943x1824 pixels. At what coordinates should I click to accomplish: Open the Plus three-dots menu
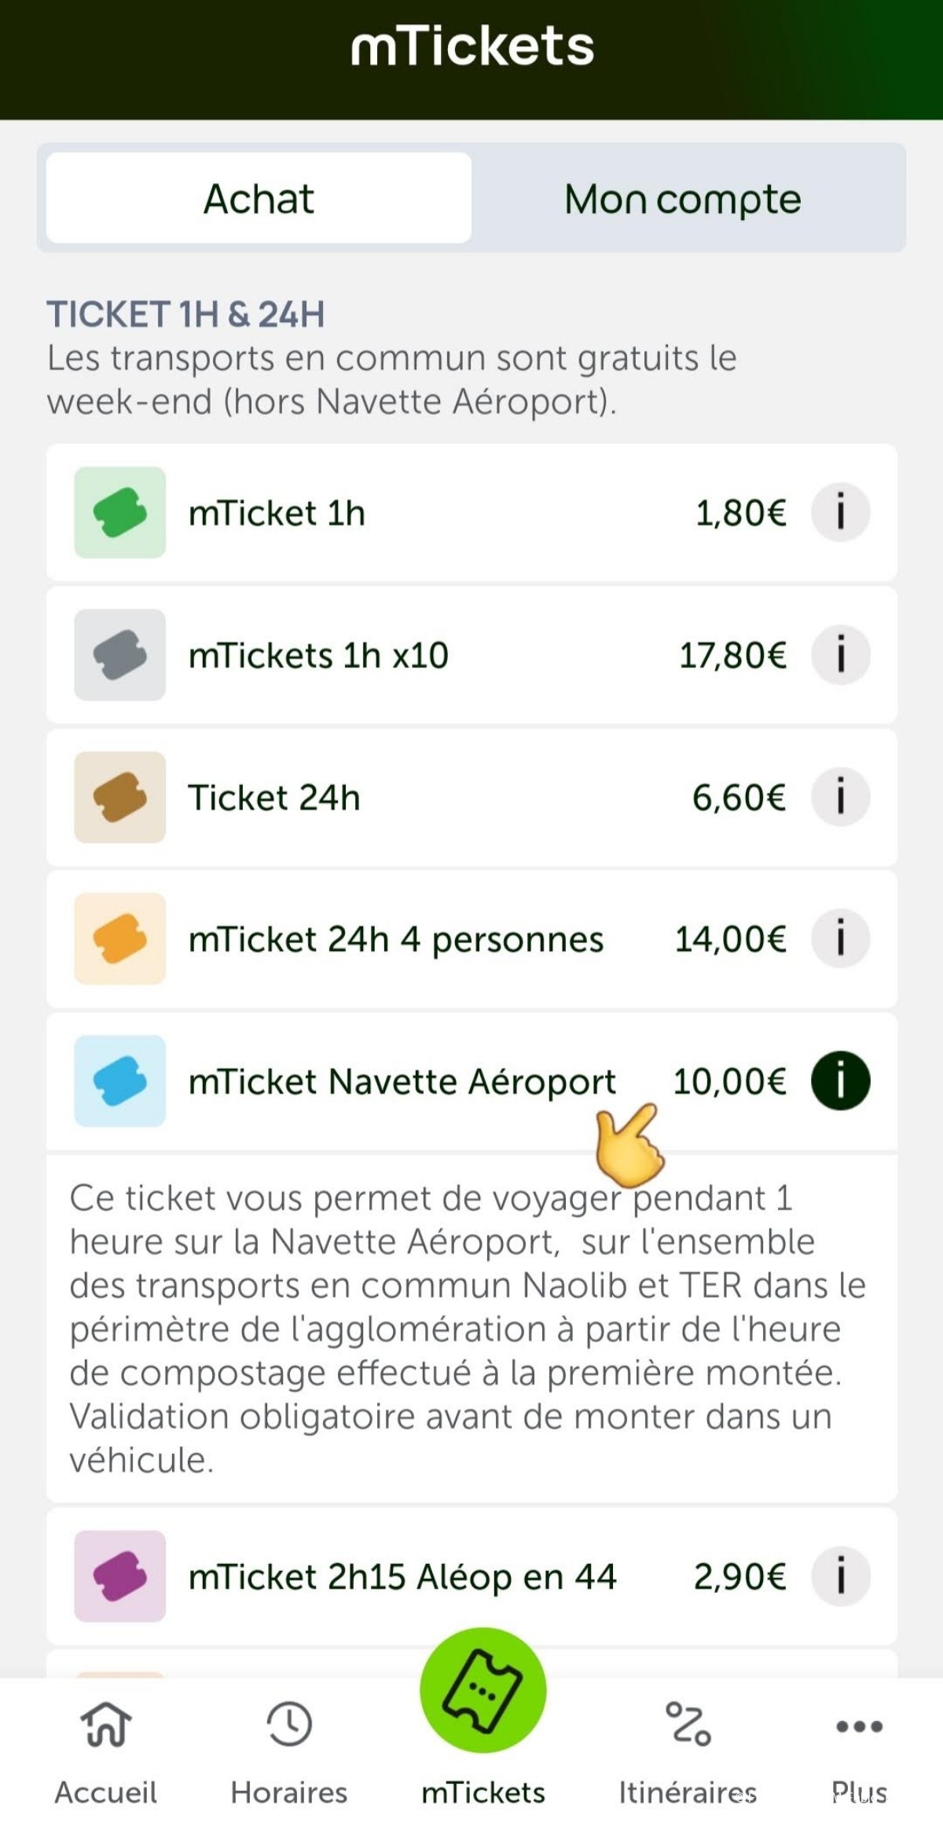point(859,1726)
